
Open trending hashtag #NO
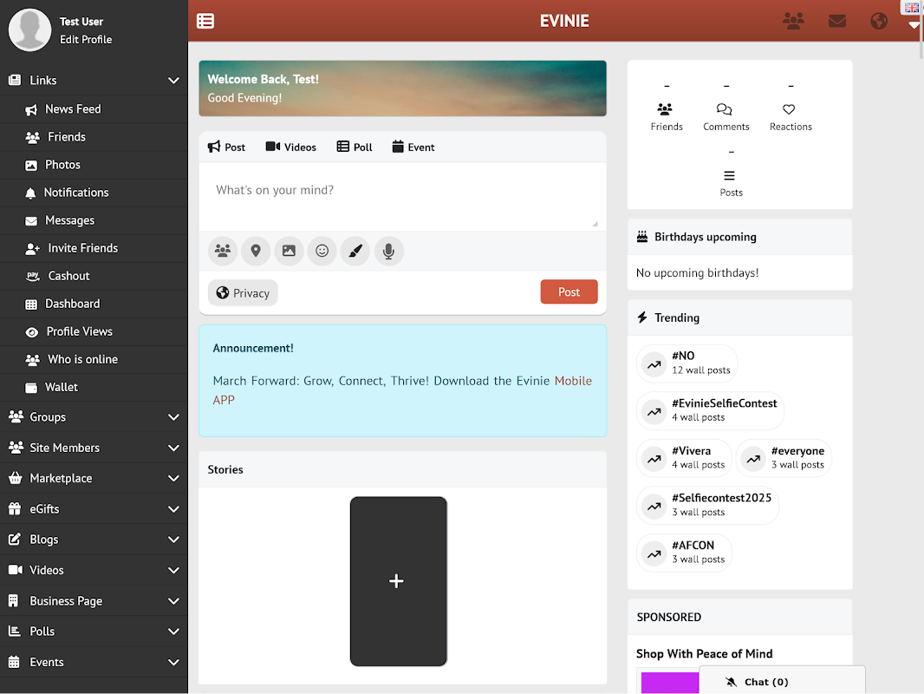[686, 363]
